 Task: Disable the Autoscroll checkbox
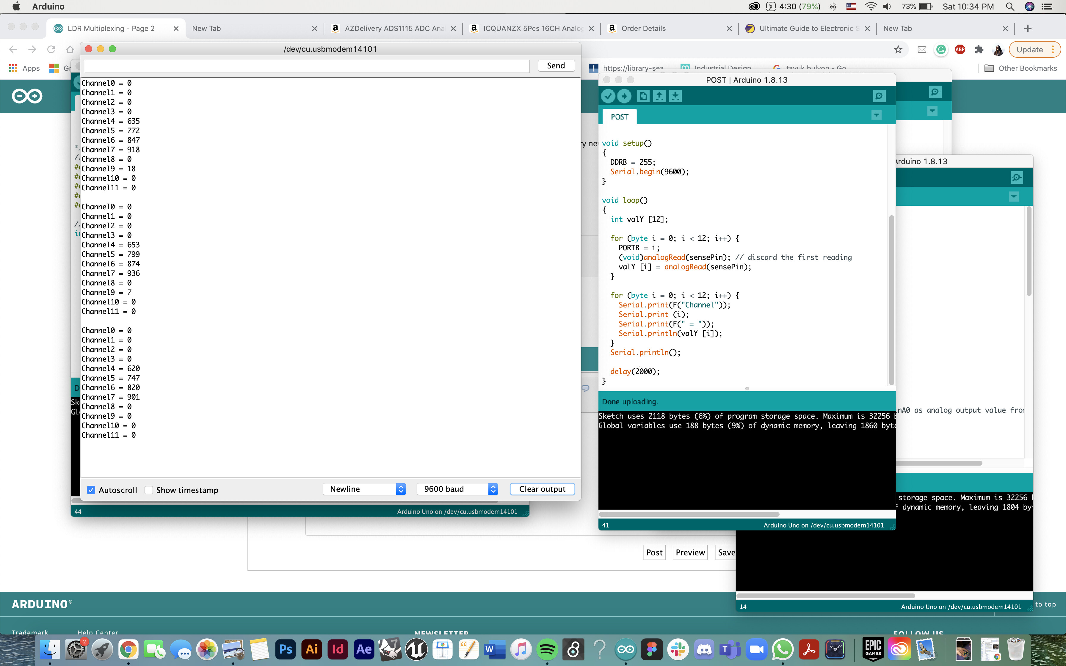91,490
